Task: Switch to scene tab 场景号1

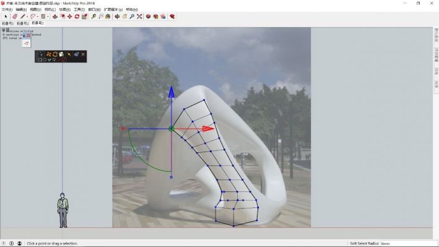Action: tap(8, 24)
